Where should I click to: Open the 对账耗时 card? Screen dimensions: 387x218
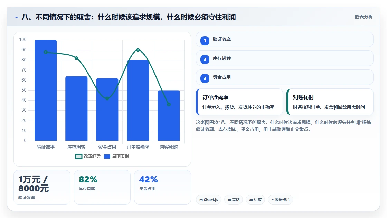330,102
